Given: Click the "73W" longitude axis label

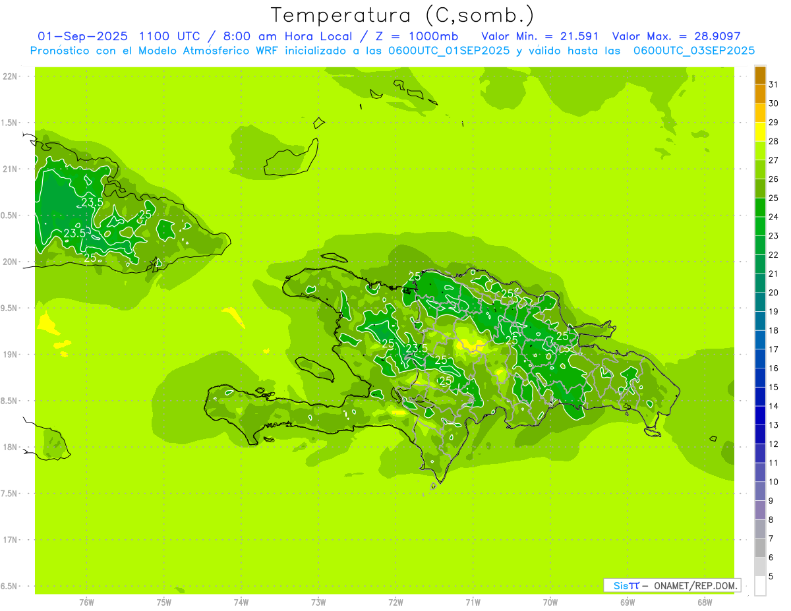Looking at the screenshot, I should [x=318, y=602].
